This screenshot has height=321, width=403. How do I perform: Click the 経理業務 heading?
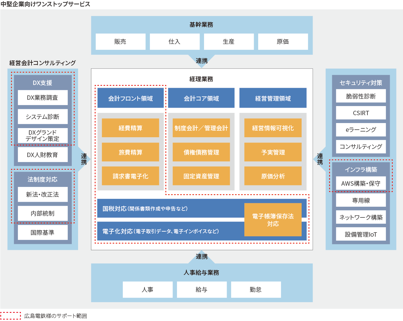point(201,79)
